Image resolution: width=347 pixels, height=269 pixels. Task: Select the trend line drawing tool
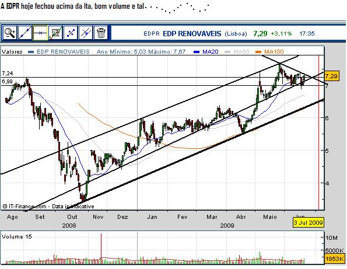tap(24, 33)
